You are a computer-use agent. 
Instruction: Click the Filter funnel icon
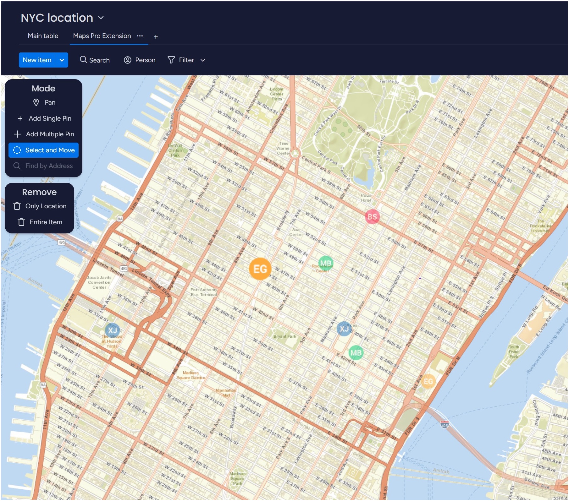click(171, 60)
